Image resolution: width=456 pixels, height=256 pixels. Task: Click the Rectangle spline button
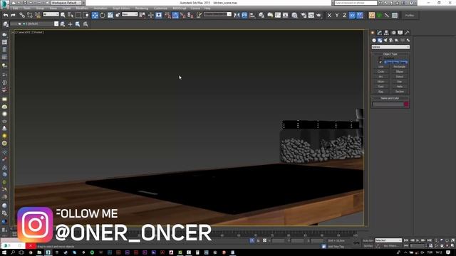click(x=400, y=67)
